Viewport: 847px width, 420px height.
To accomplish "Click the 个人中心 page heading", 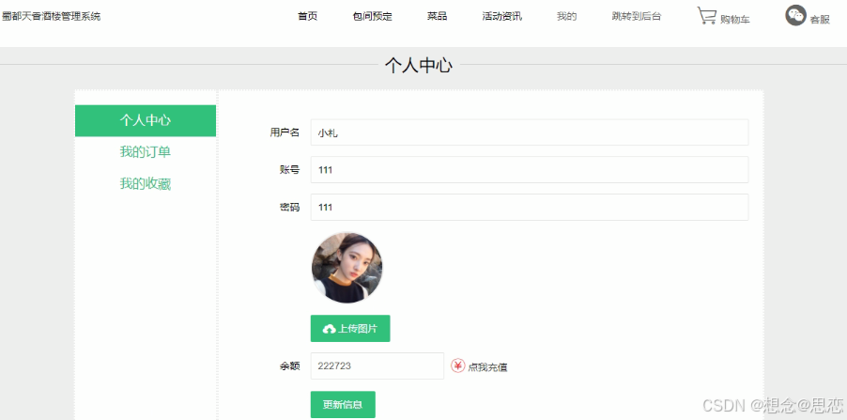I will [x=418, y=66].
